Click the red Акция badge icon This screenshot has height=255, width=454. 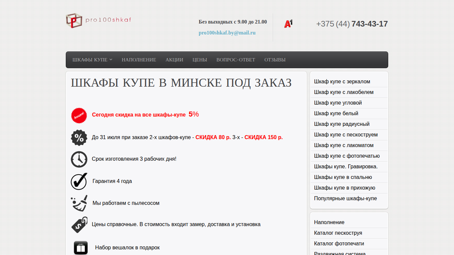(79, 115)
